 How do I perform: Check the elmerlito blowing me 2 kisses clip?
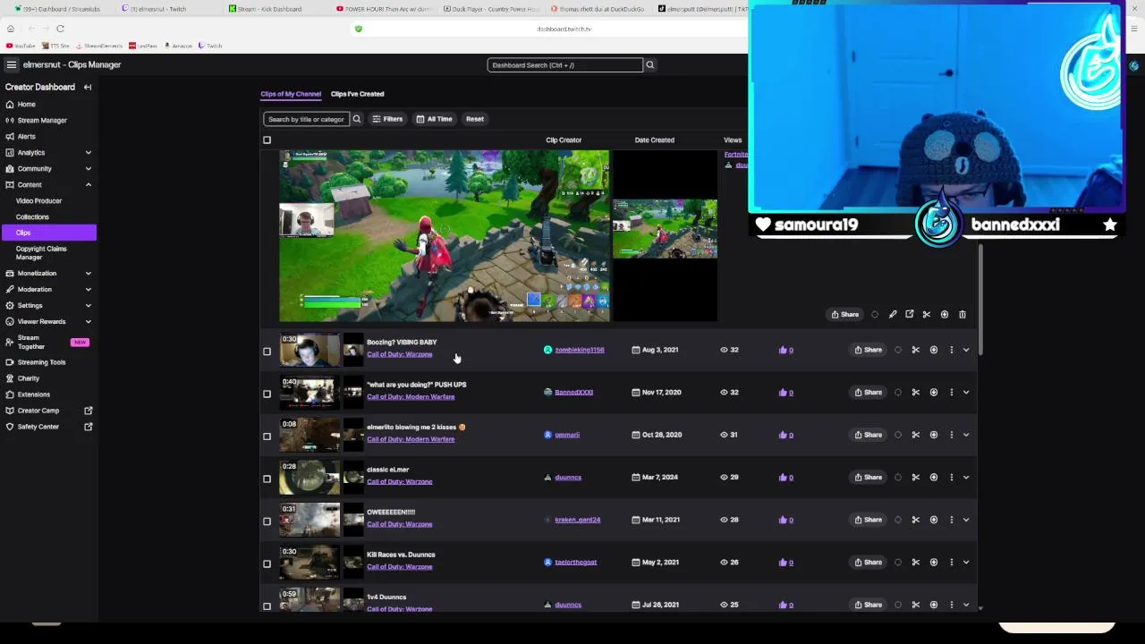[x=267, y=436]
